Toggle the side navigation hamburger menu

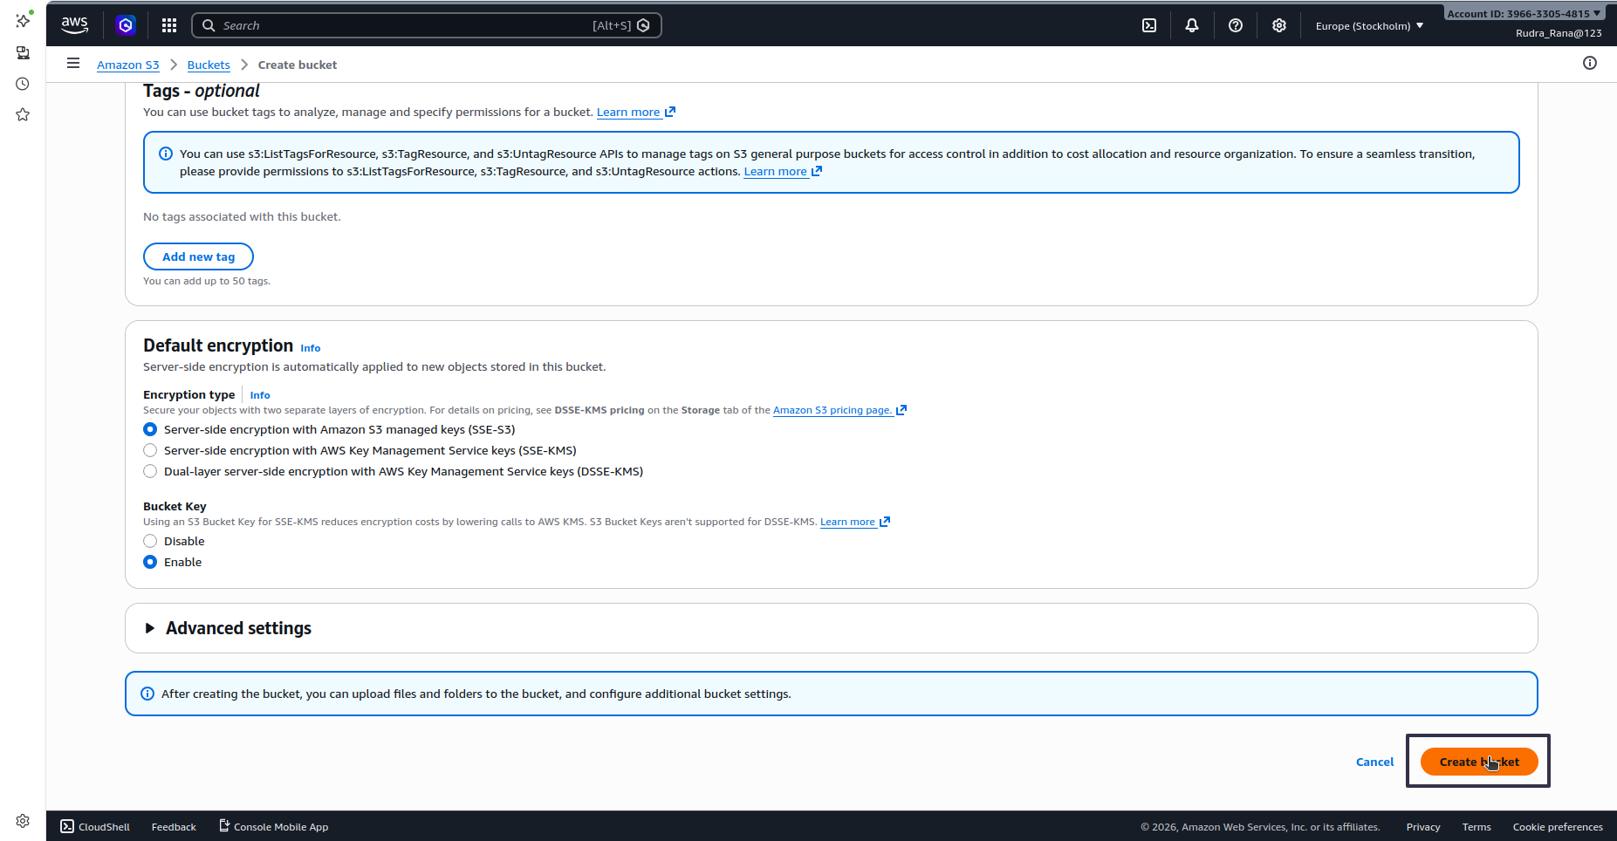[73, 63]
